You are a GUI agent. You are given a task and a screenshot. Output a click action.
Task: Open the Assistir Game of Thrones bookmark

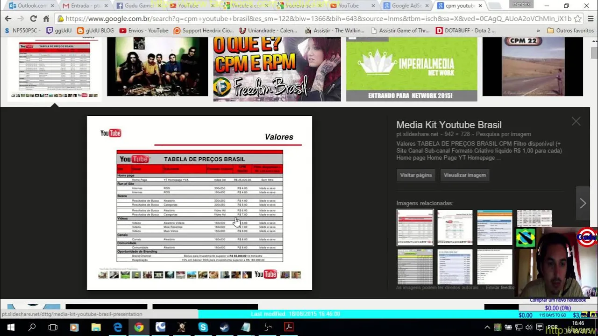(400, 30)
